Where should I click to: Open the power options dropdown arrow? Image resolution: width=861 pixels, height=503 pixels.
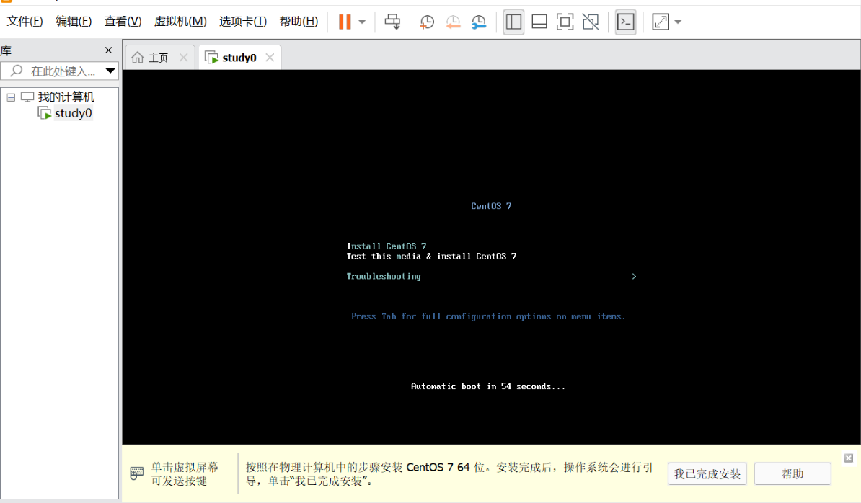(x=362, y=22)
